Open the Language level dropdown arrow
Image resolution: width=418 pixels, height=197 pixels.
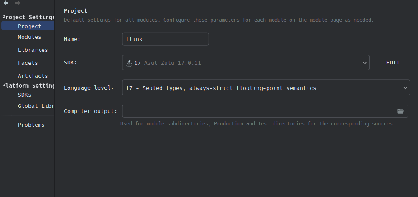(x=405, y=88)
